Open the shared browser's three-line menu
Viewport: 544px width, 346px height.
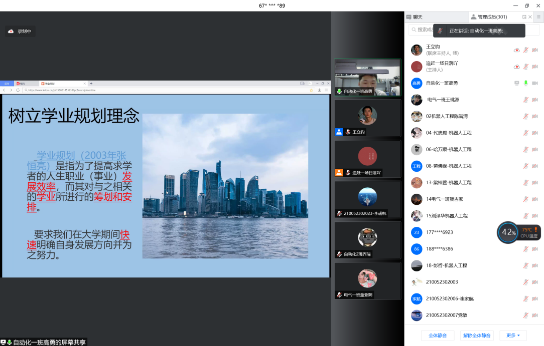pos(326,90)
